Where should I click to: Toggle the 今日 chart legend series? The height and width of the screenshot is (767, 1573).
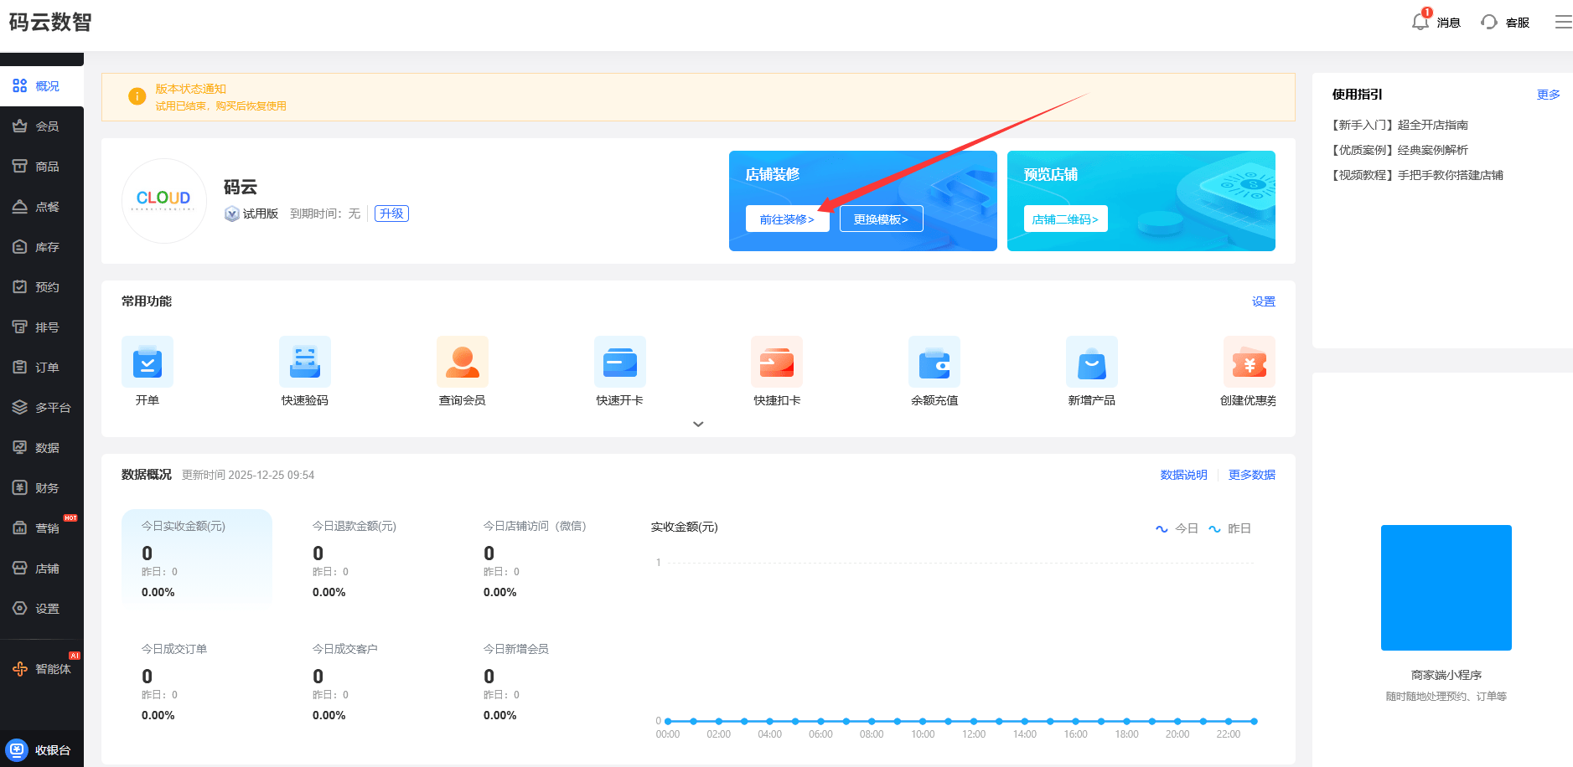point(1177,528)
